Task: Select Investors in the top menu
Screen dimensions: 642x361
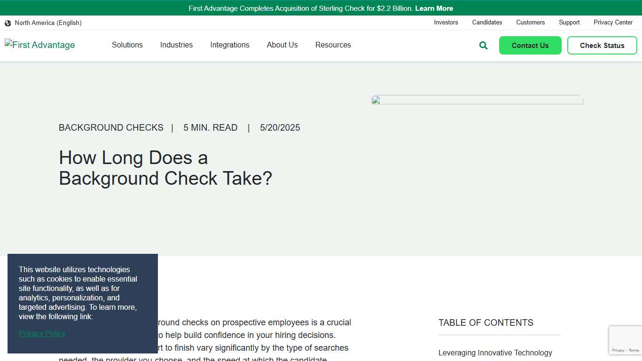Action: click(x=446, y=23)
